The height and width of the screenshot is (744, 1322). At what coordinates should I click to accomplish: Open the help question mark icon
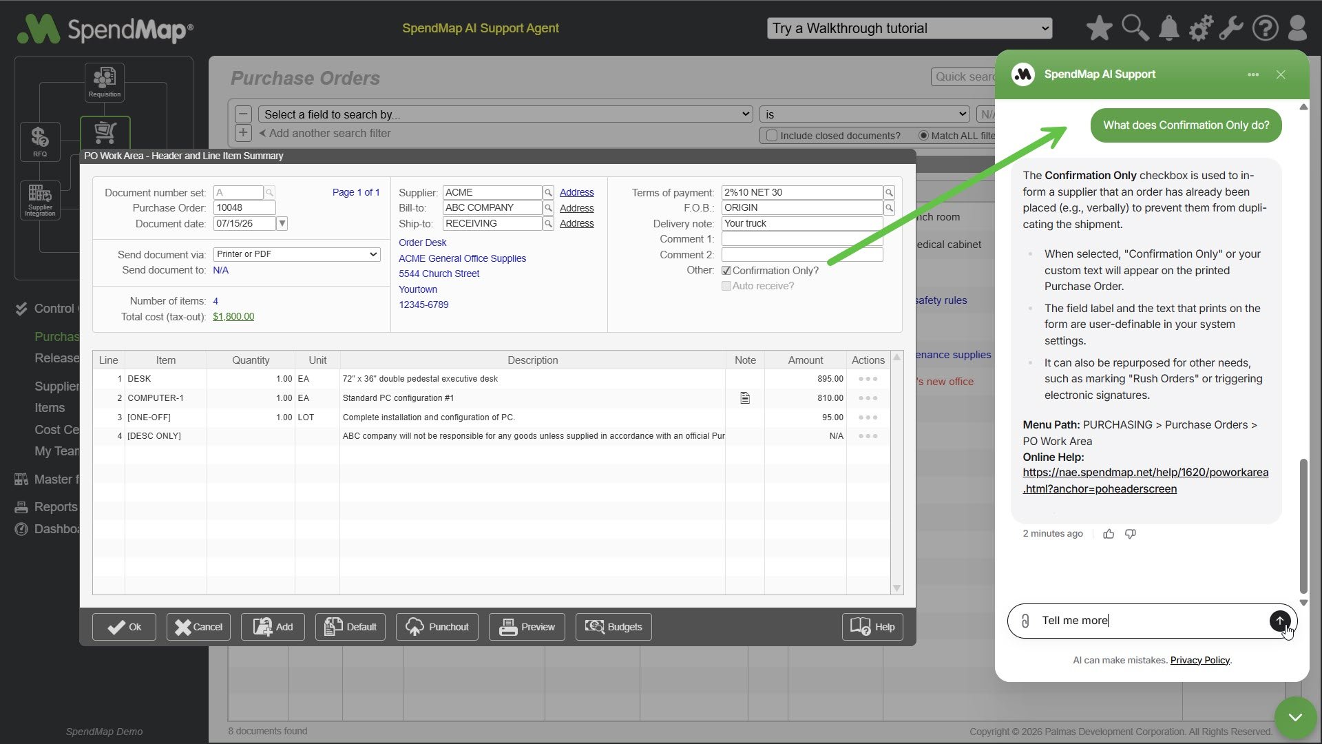[x=1266, y=28]
